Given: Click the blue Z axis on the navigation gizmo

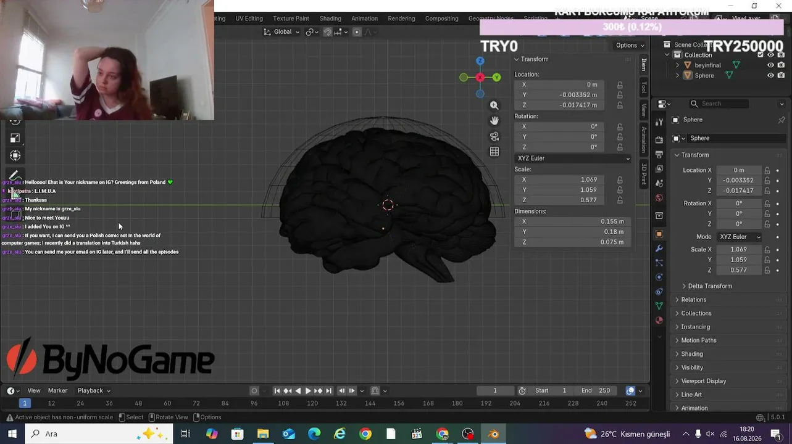Looking at the screenshot, I should pyautogui.click(x=480, y=61).
